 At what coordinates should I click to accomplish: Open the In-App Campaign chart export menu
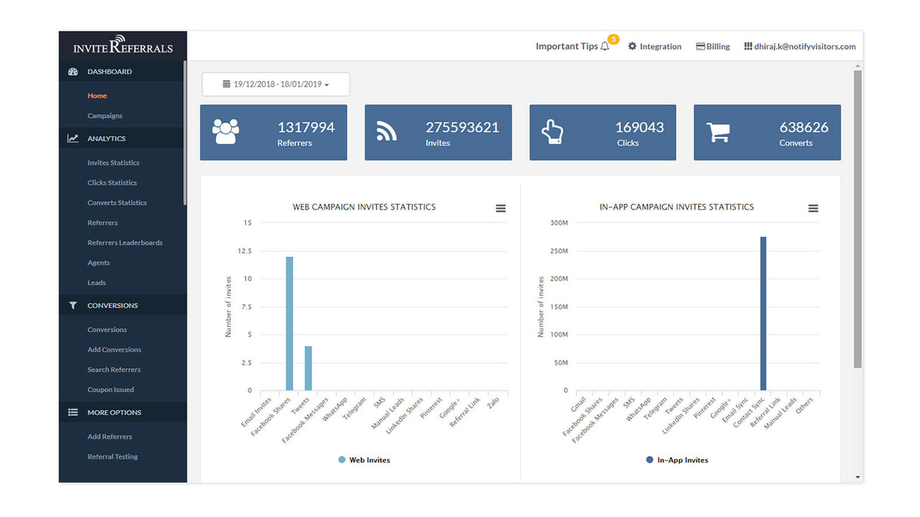[813, 208]
